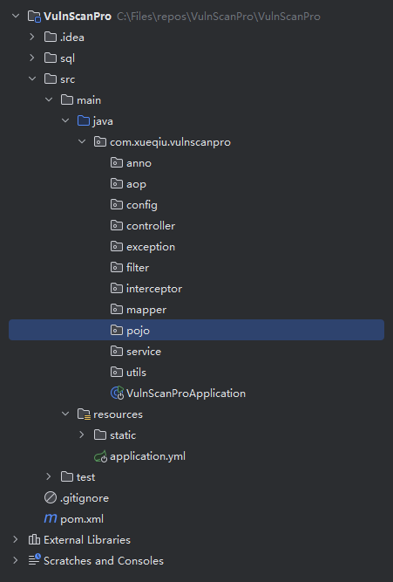Collapse the src folder

coord(32,79)
